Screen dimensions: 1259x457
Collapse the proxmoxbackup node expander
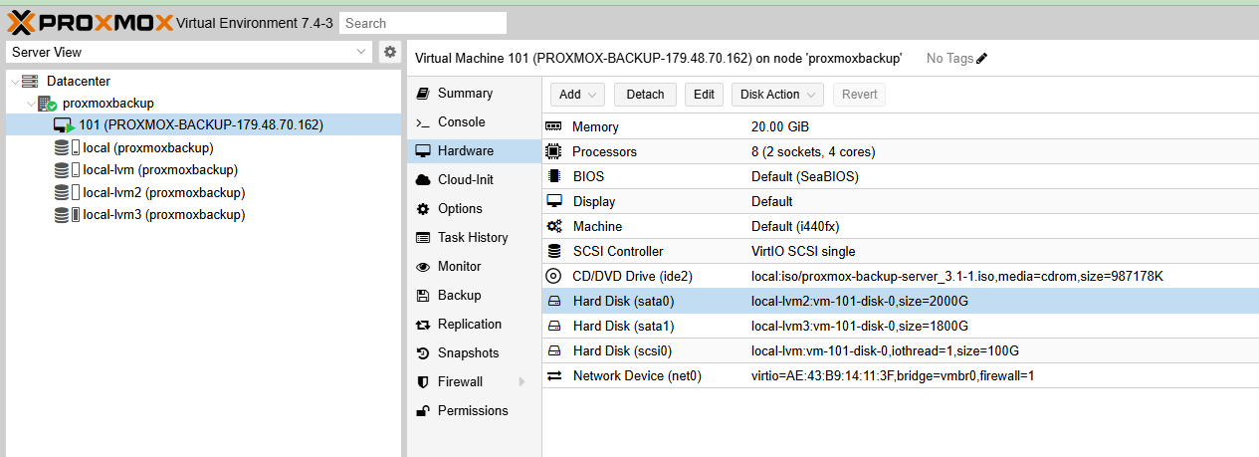pos(31,104)
